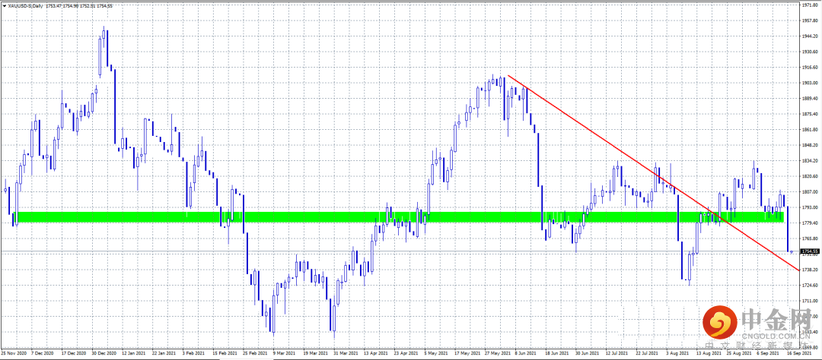
Task: Click the small triangle before XAUUSD title
Action: (5, 5)
